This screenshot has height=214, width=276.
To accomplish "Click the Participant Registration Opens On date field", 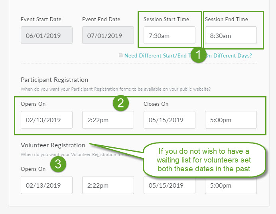I will coord(47,120).
